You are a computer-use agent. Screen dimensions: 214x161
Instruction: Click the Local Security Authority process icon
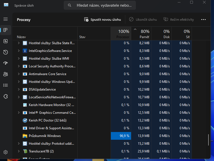(25, 66)
